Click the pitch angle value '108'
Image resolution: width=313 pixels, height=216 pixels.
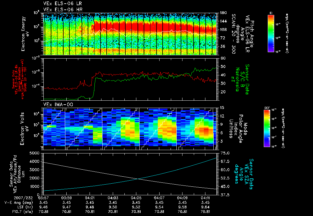pos(223,30)
